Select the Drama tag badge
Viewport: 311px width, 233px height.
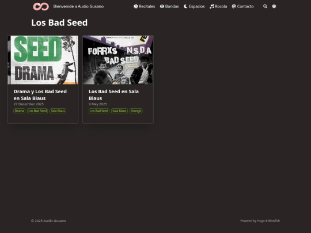pyautogui.click(x=20, y=111)
